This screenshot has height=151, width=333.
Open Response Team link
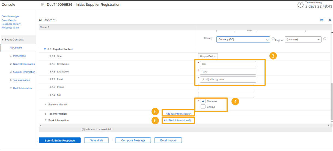coord(10,28)
